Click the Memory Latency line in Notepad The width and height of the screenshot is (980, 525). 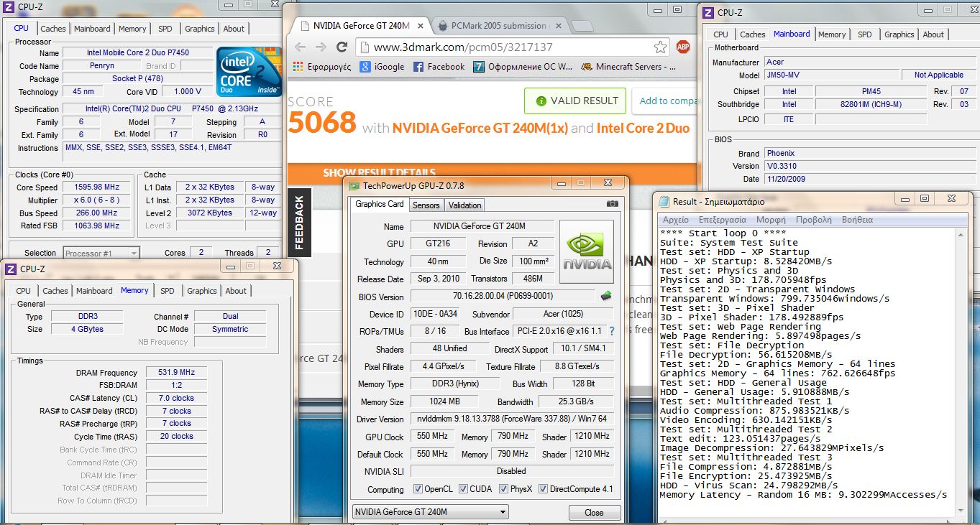pyautogui.click(x=803, y=495)
